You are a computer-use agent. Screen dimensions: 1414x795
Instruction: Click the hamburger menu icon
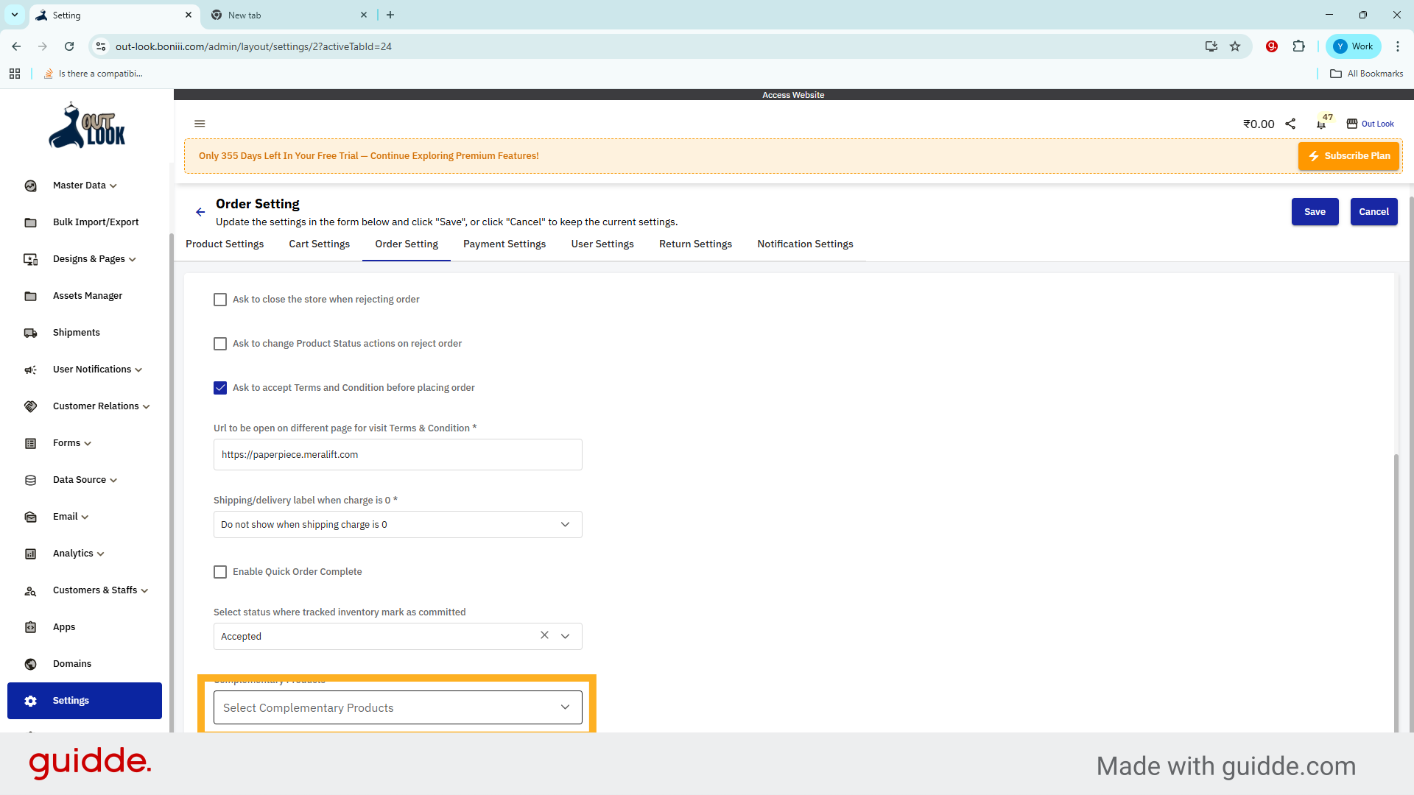pos(200,124)
